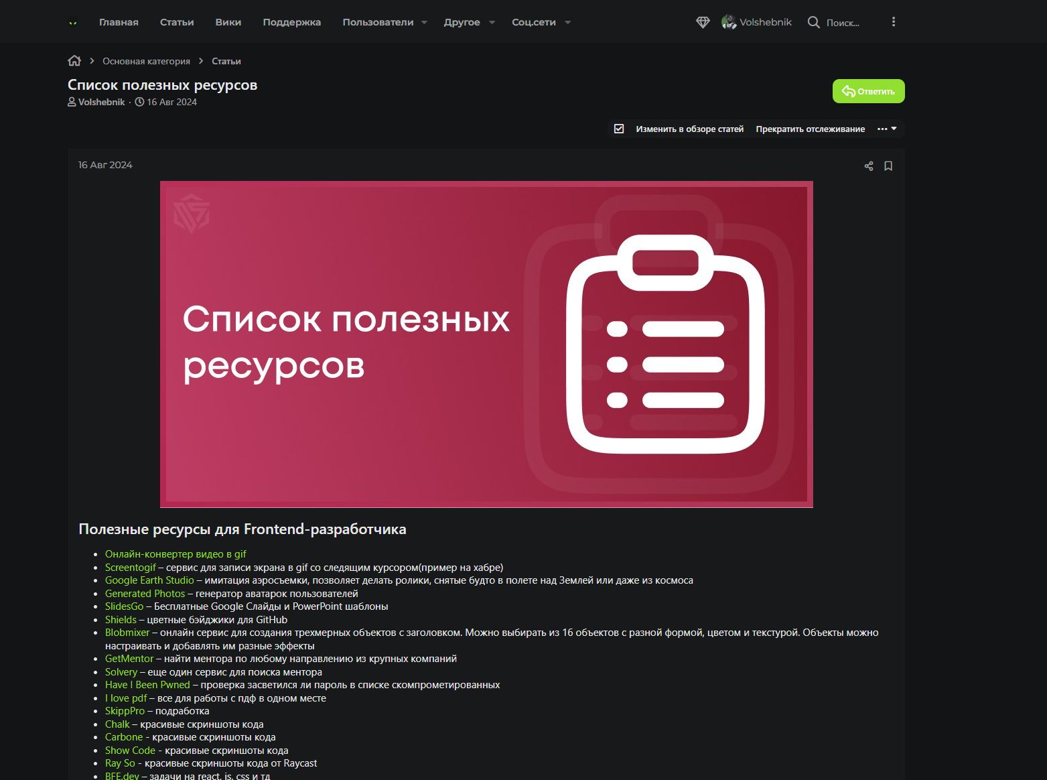This screenshot has width=1047, height=780.
Task: Click the green Ответить button
Action: 868,91
